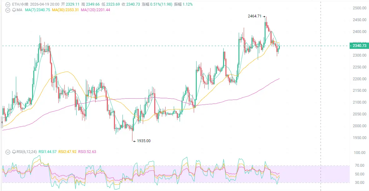Click the bell alert icon beside RSI(6,12,24)
Image resolution: width=369 pixels, height=191 pixels.
point(14,152)
